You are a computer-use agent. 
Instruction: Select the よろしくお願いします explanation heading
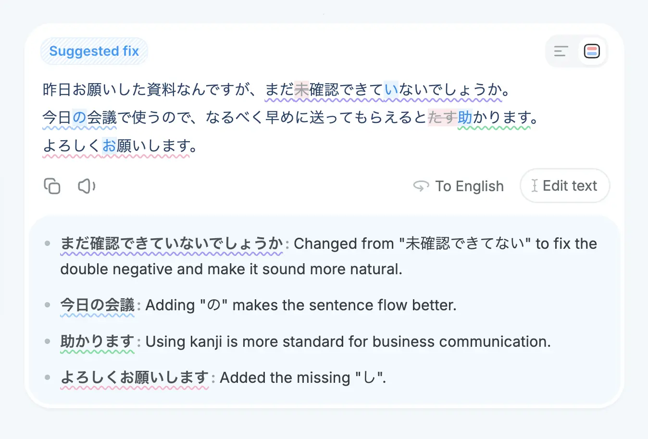click(x=135, y=378)
